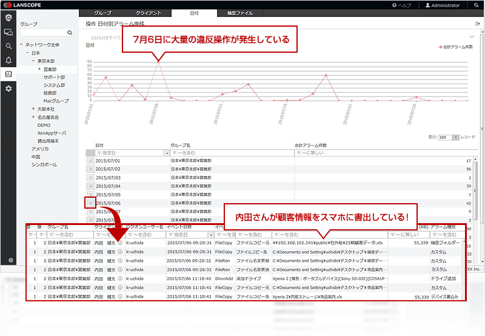Open detail icon for 2015/07/04 row
This screenshot has height=336, width=485.
click(90, 186)
